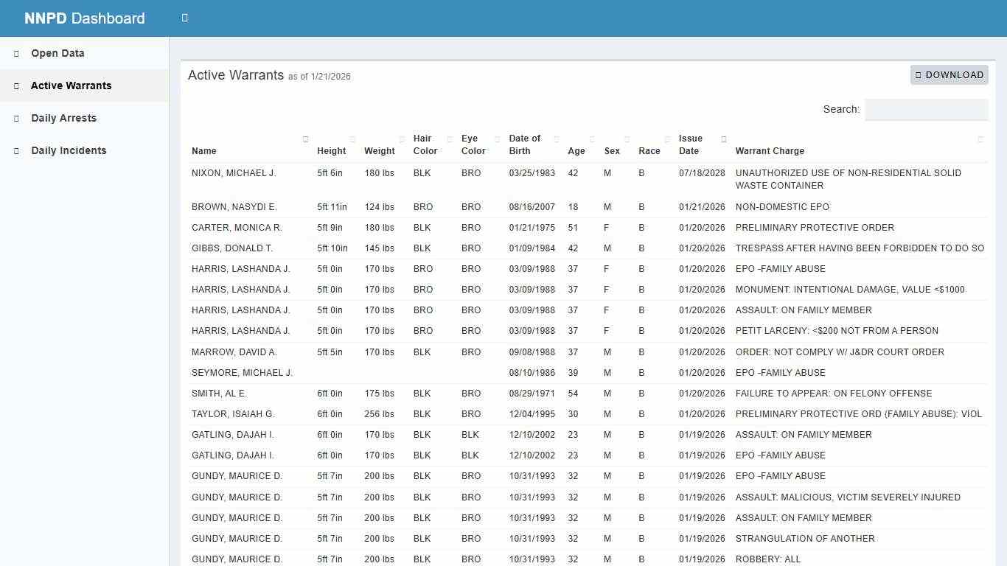The image size is (1007, 566).
Task: Click the sort icon beside the Name column
Action: 305,139
